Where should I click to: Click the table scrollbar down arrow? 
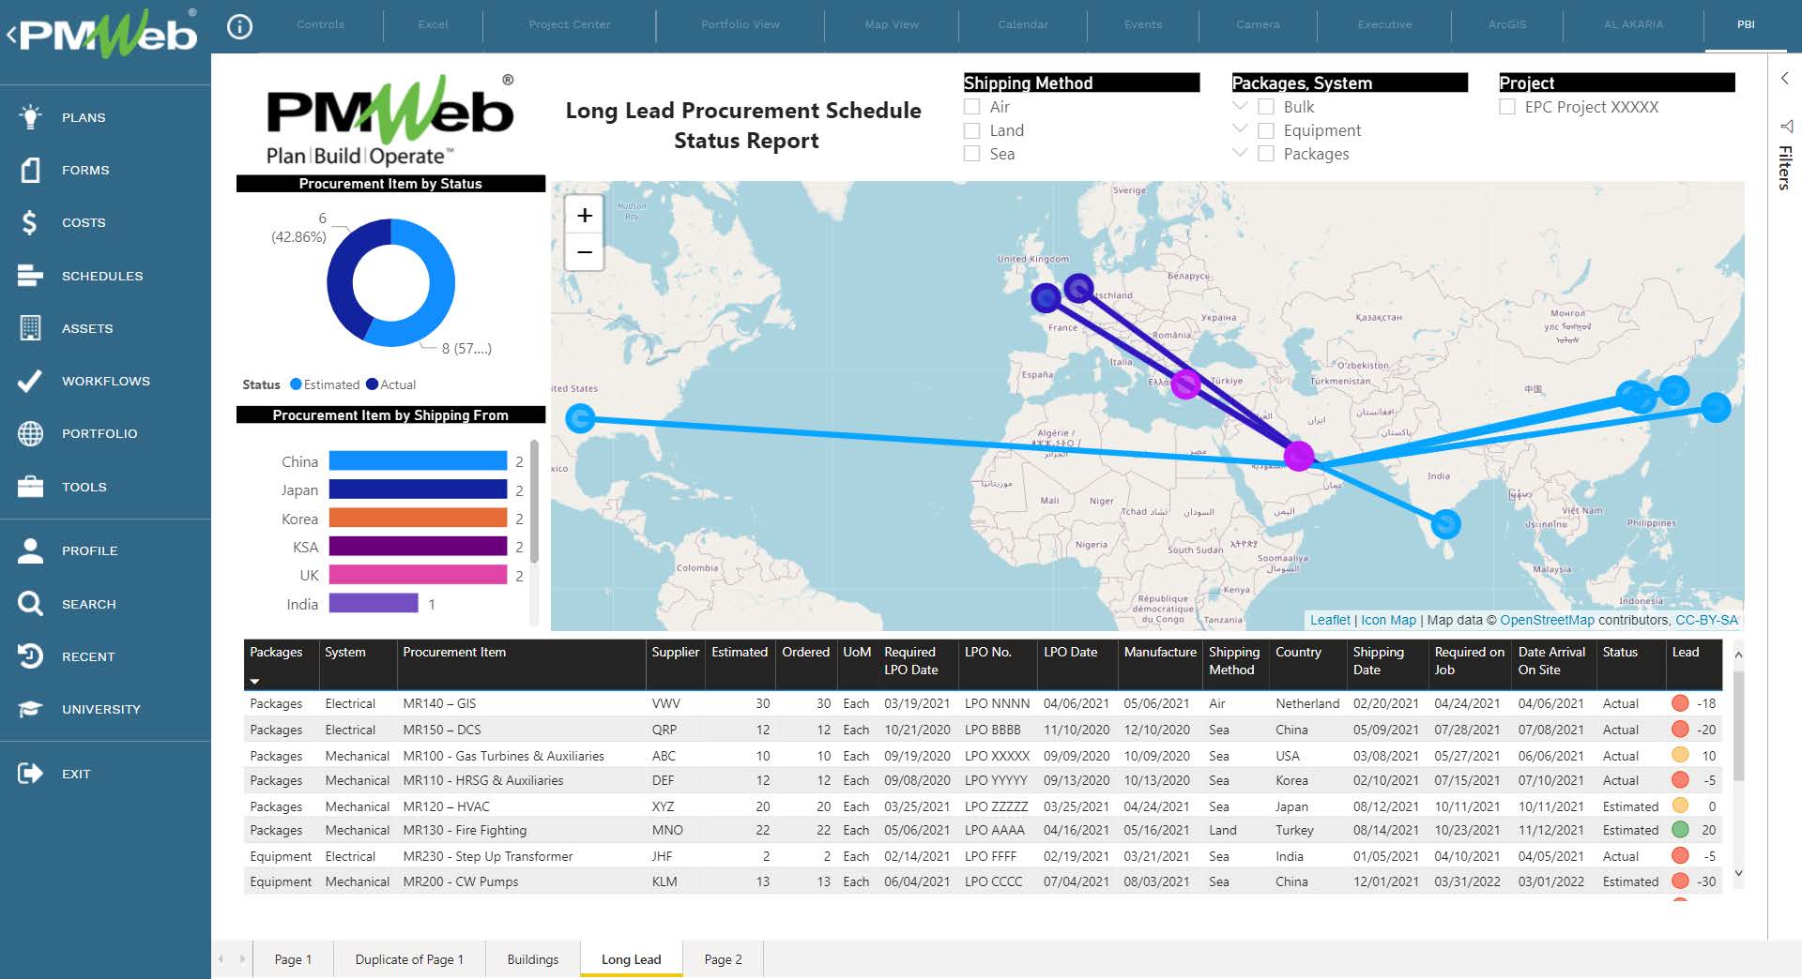tap(1738, 872)
